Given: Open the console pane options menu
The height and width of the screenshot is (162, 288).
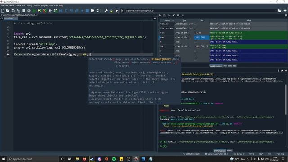Looking at the screenshot, I should pos(286,71).
